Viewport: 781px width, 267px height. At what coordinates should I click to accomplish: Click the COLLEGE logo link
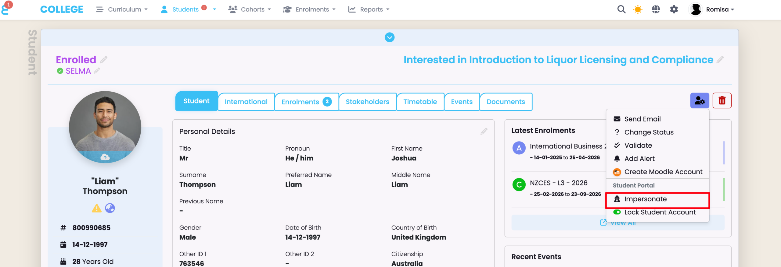62,9
